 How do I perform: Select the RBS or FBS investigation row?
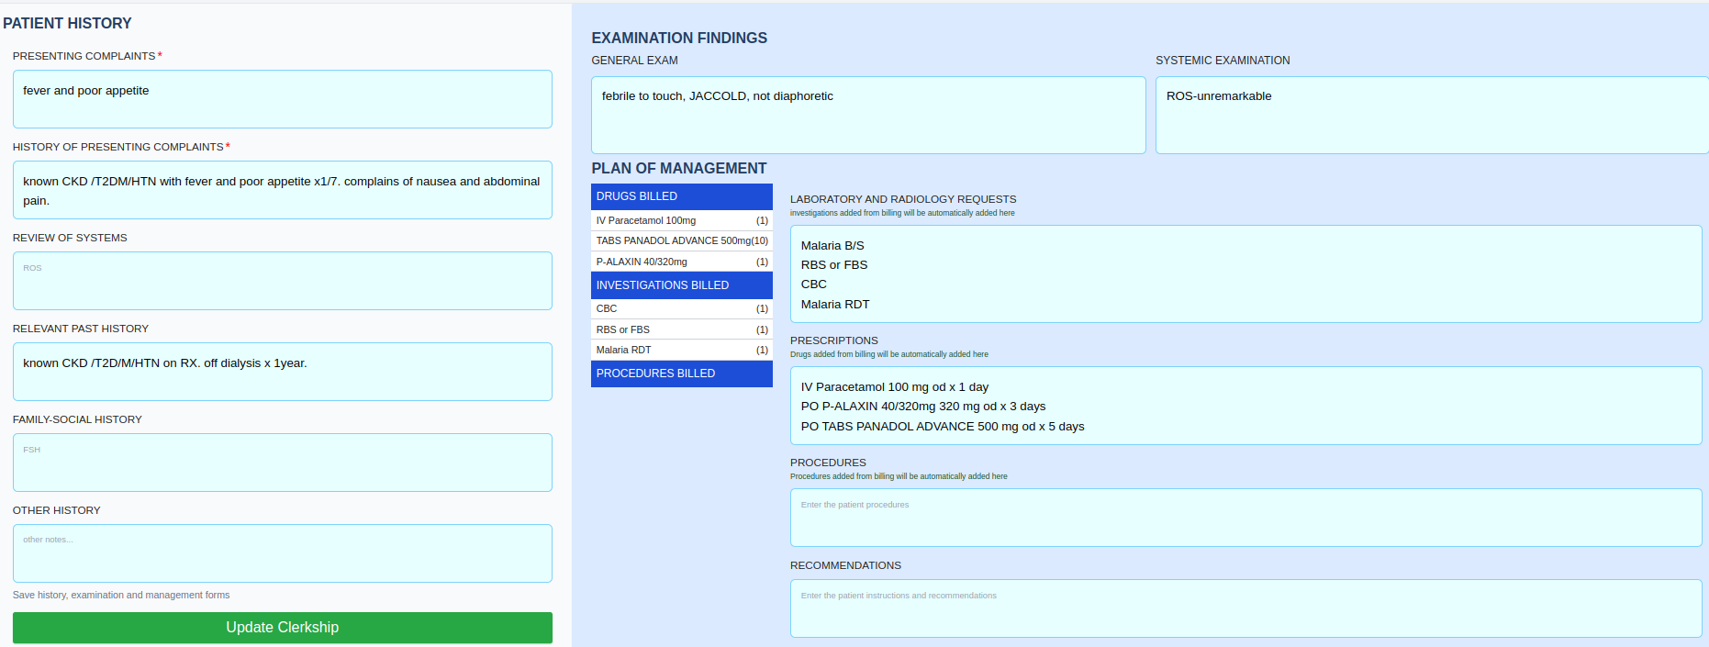pos(682,329)
